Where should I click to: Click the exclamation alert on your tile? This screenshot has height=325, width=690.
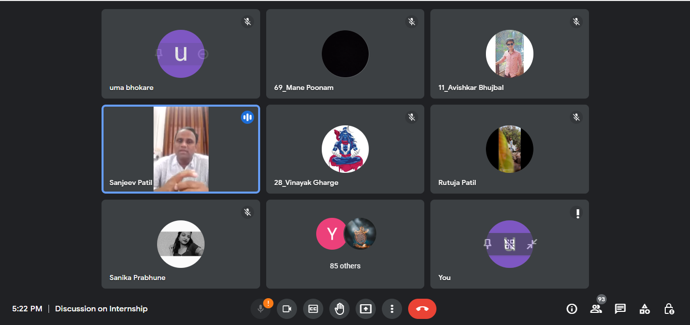point(576,213)
